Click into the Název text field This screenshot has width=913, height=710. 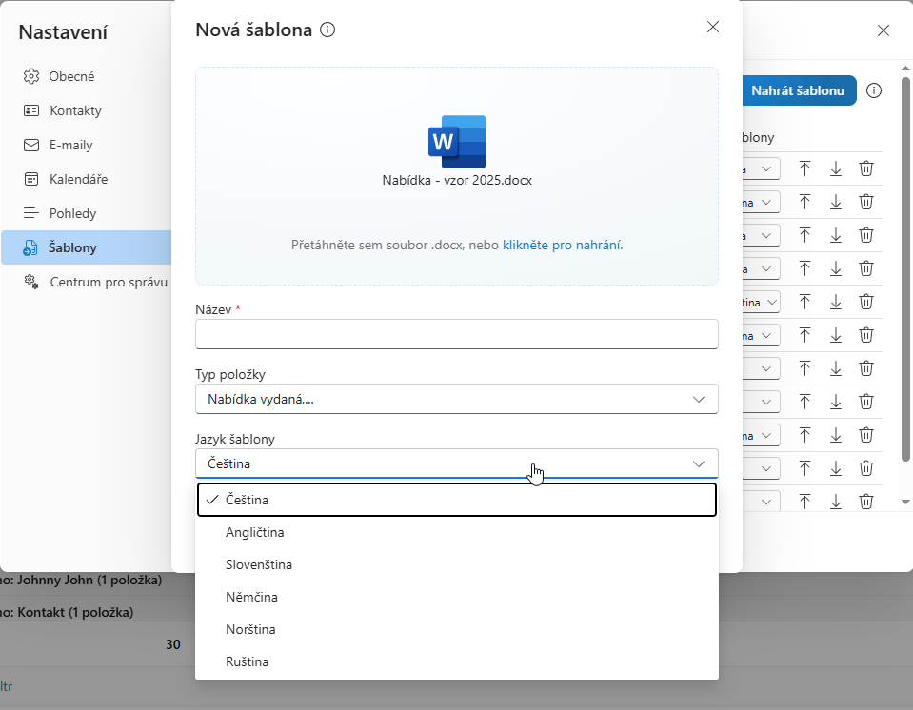click(456, 334)
